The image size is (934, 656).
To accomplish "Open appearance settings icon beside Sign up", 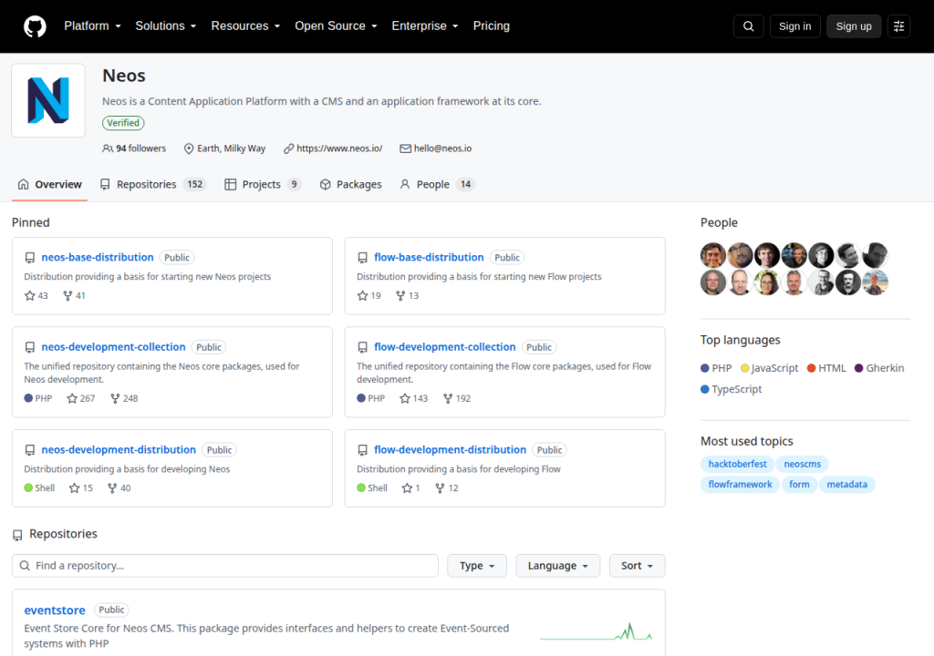I will pos(898,26).
